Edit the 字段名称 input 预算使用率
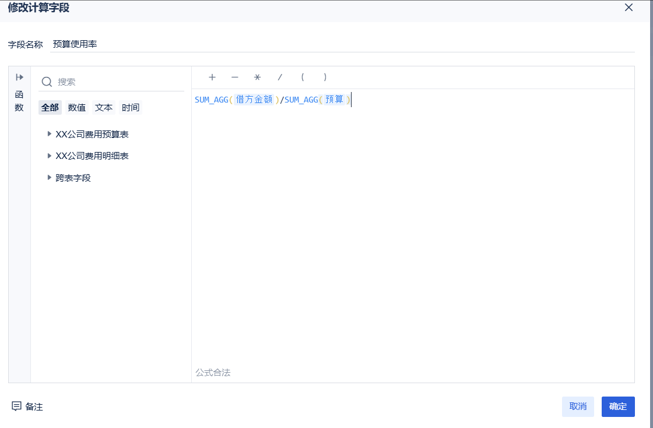653x428 pixels. (342, 44)
